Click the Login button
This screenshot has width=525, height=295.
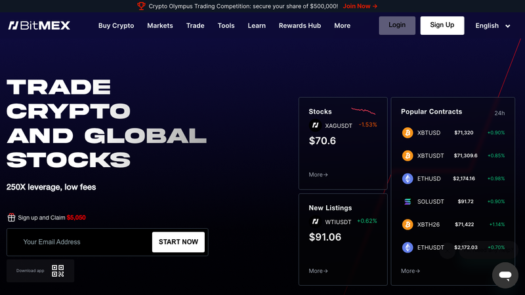397,26
